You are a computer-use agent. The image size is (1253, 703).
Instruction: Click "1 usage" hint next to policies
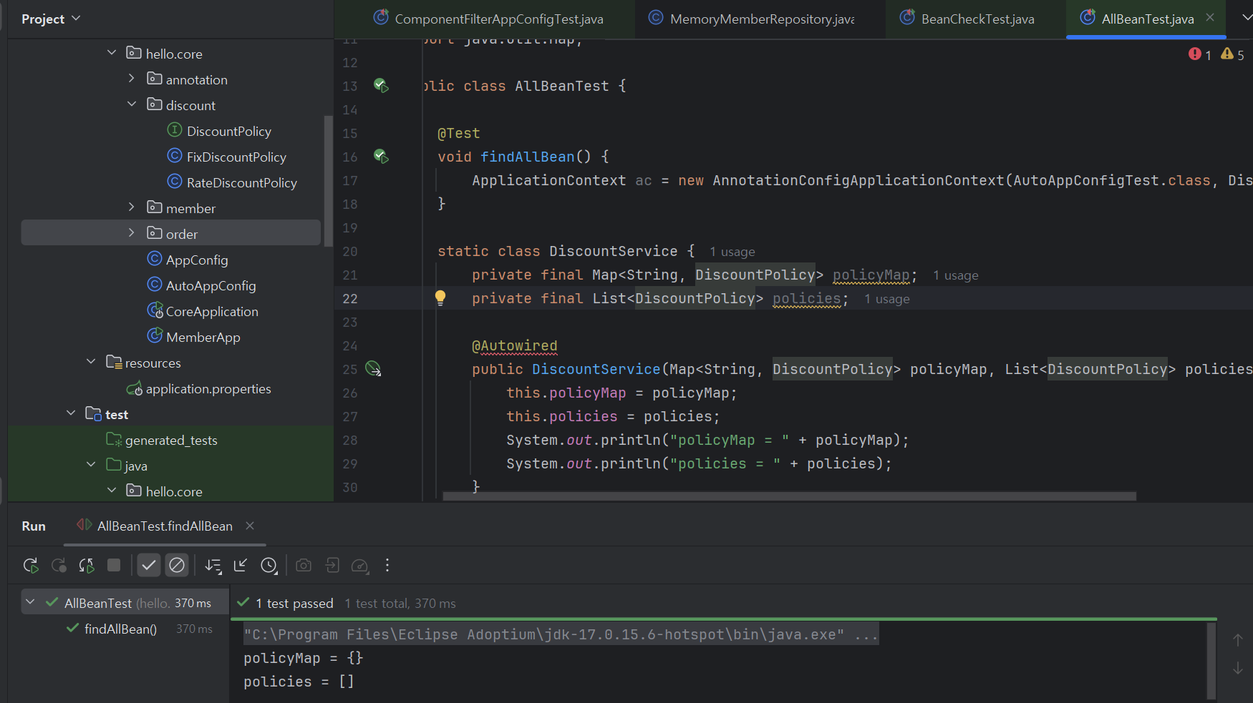tap(887, 299)
